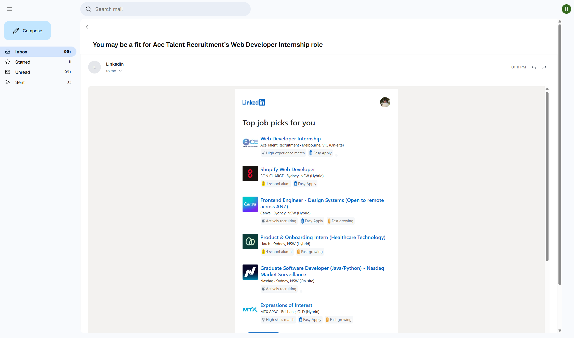
Task: Click Actively recruiting tag under Canva
Action: coord(279,221)
